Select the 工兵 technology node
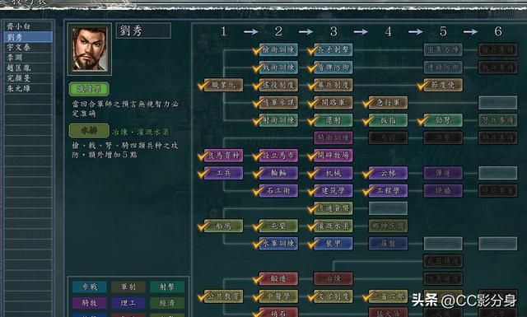This screenshot has height=317, width=527. (223, 173)
